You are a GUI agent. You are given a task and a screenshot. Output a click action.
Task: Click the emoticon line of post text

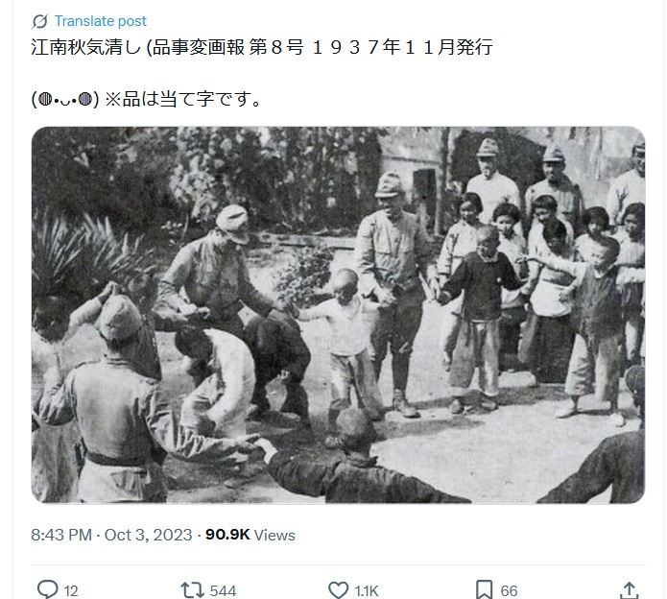click(146, 99)
